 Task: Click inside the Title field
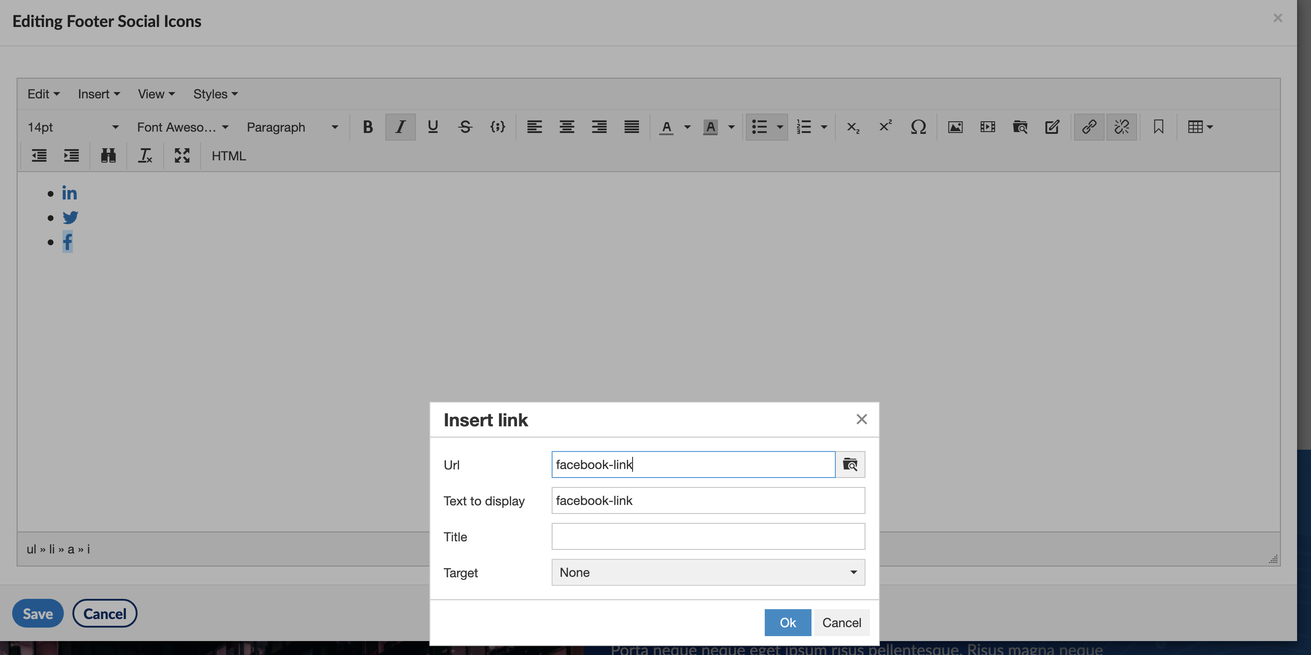click(707, 536)
